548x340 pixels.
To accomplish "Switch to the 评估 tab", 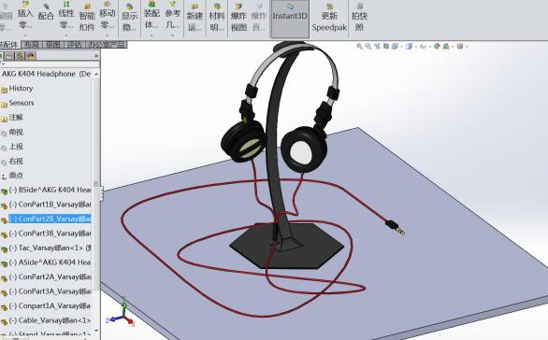I will [75, 45].
